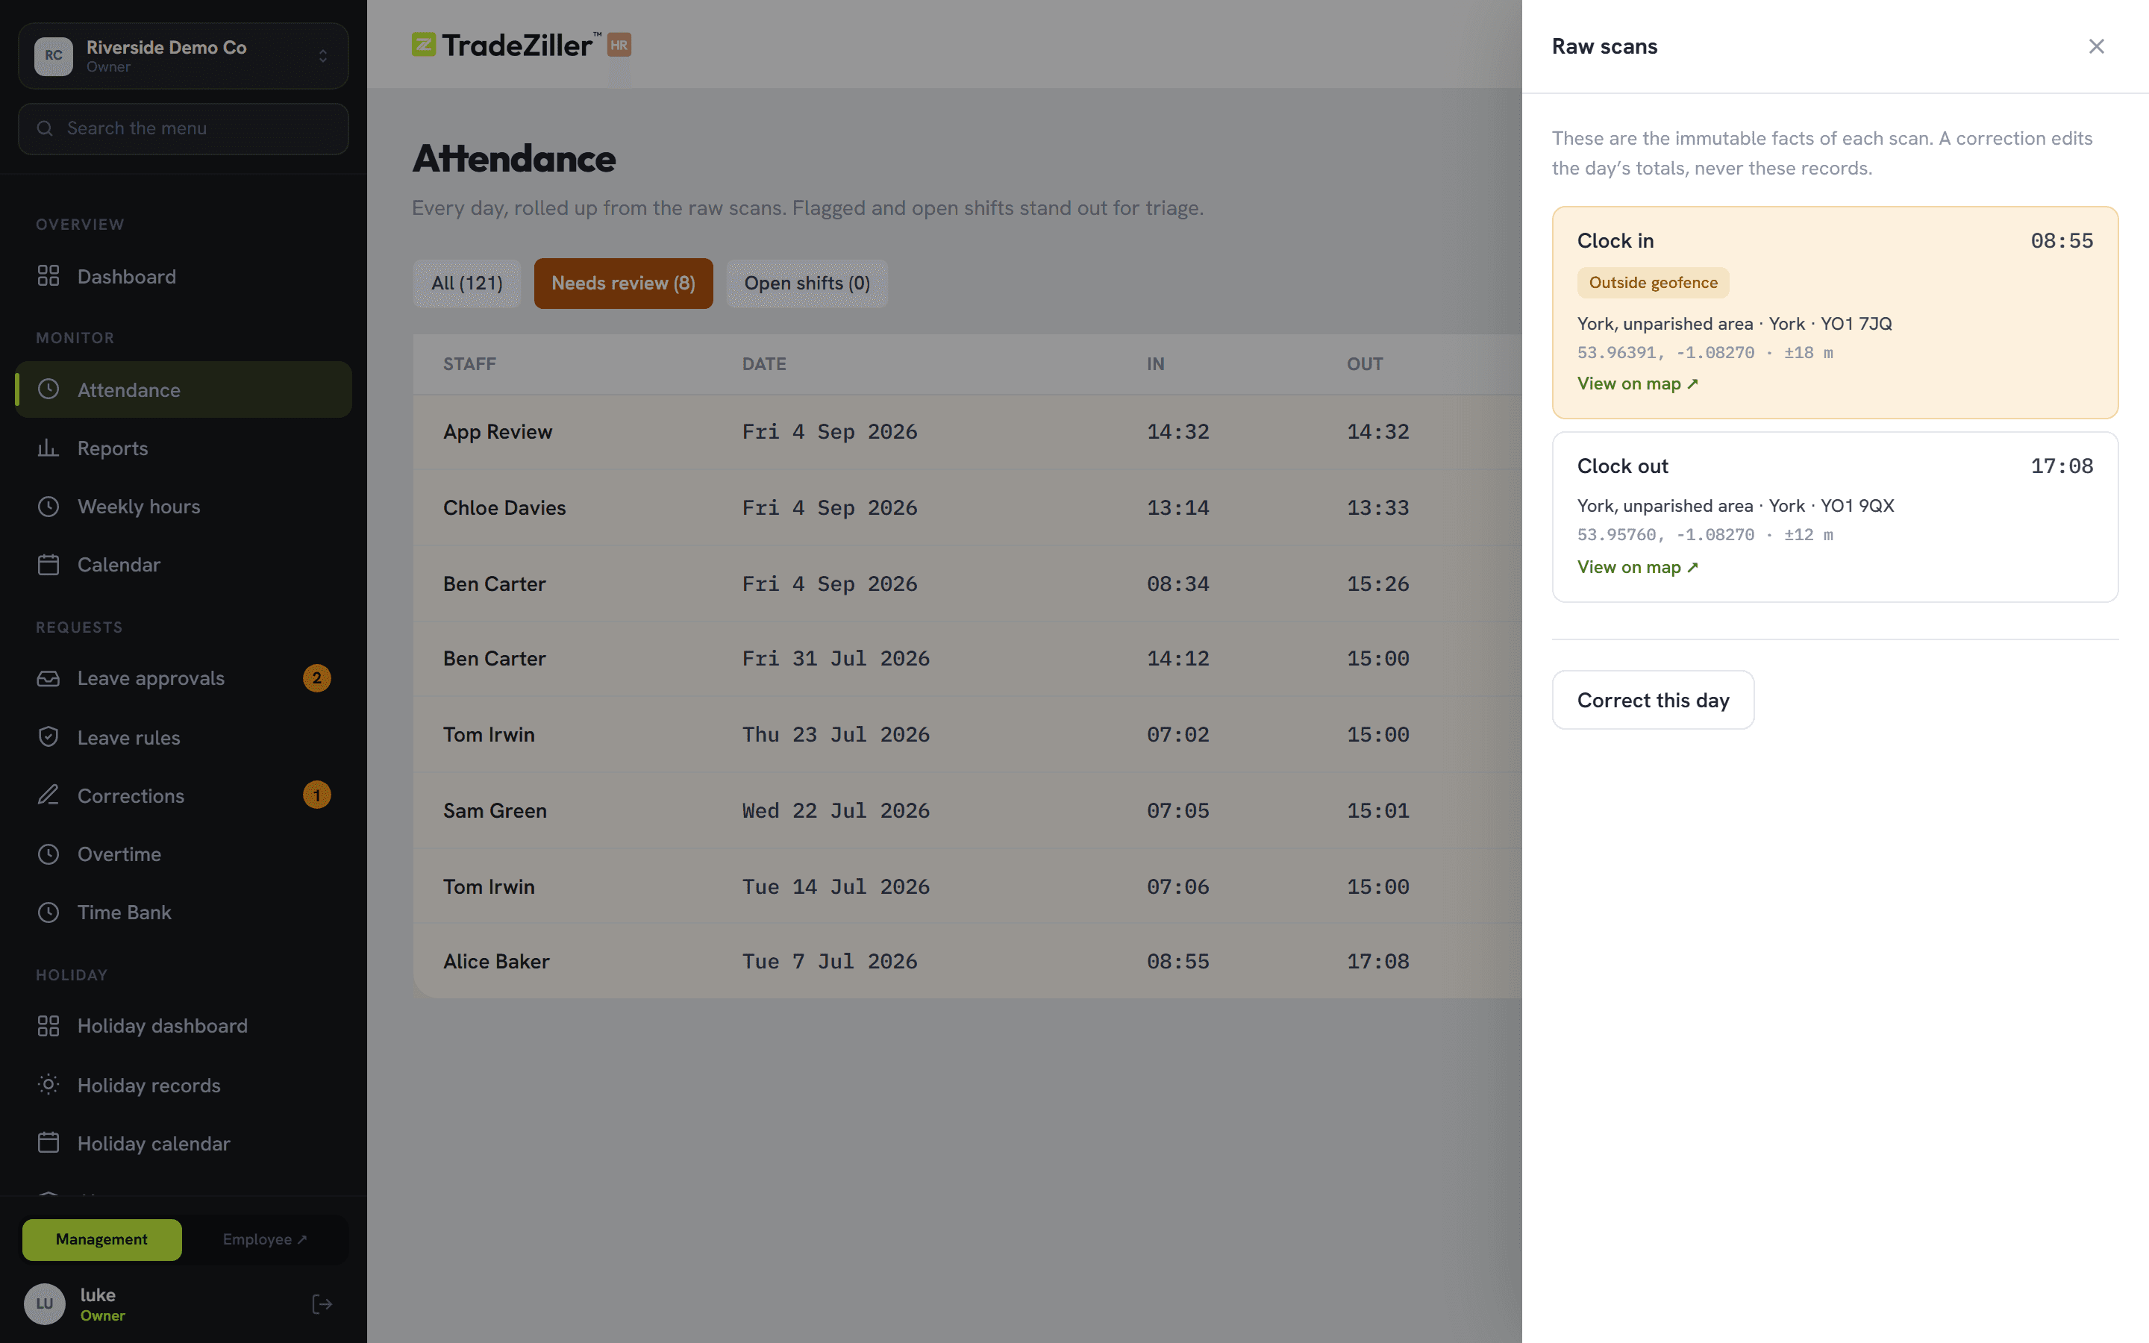Click the Holiday dashboard grid icon
This screenshot has width=2149, height=1343.
tap(48, 1026)
